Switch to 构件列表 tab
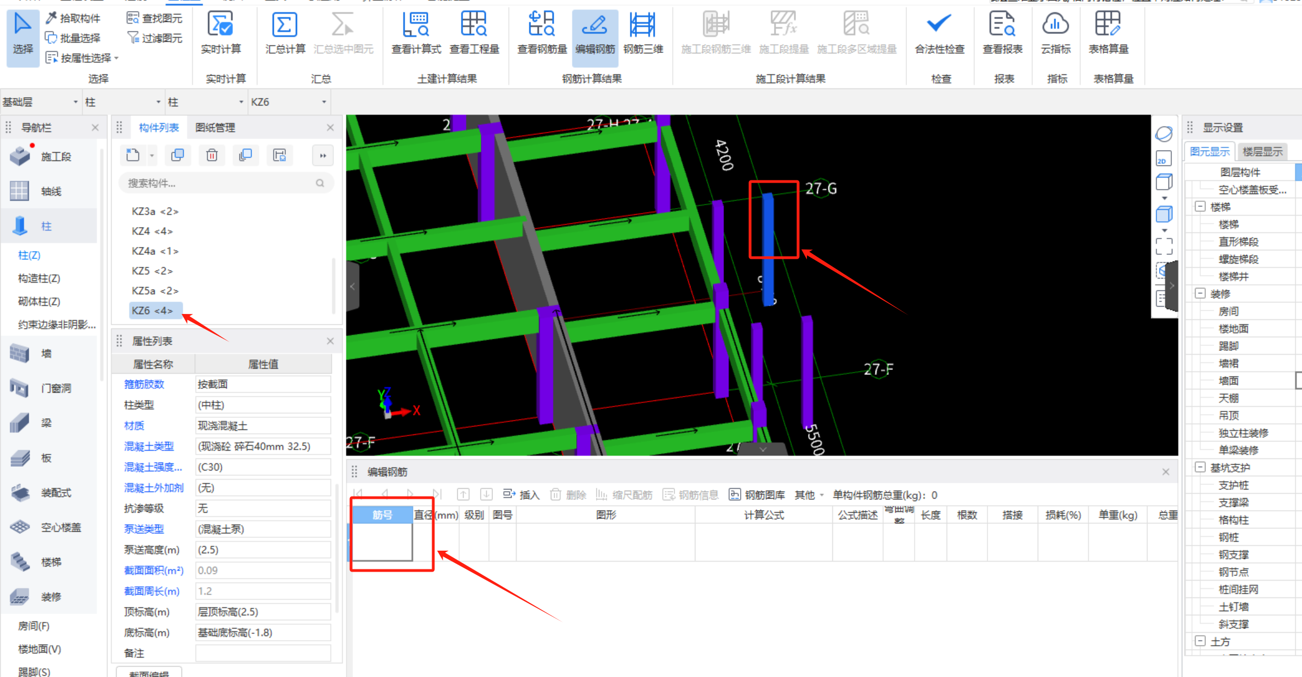Viewport: 1302px width, 677px height. pos(158,127)
